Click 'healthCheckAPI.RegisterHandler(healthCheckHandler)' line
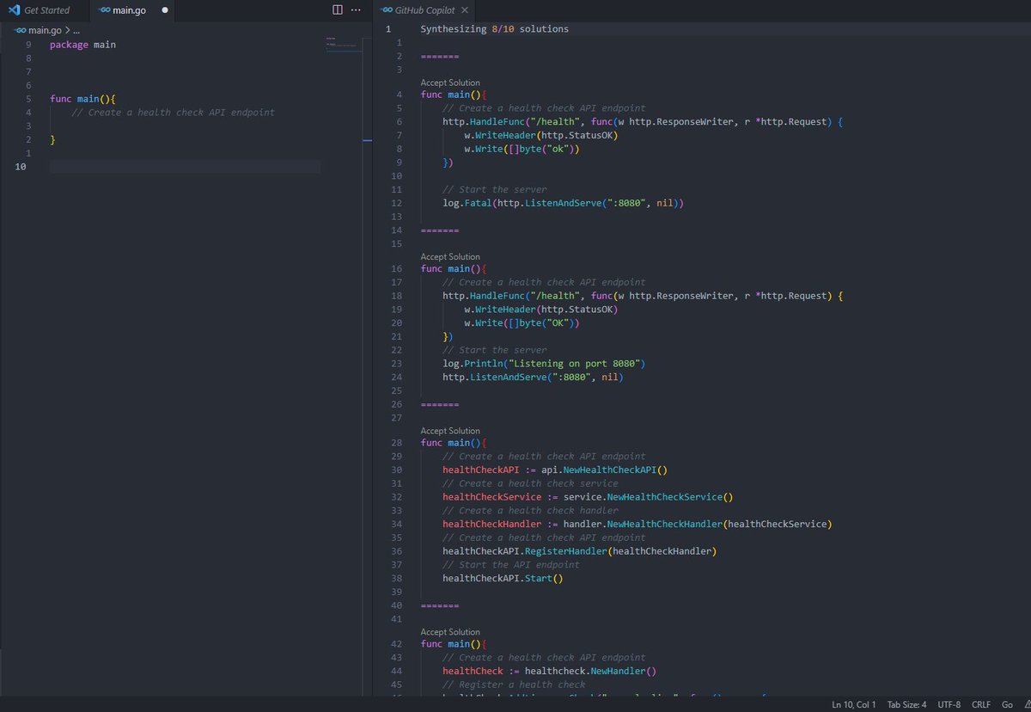Viewport: 1031px width, 712px height. coord(579,551)
